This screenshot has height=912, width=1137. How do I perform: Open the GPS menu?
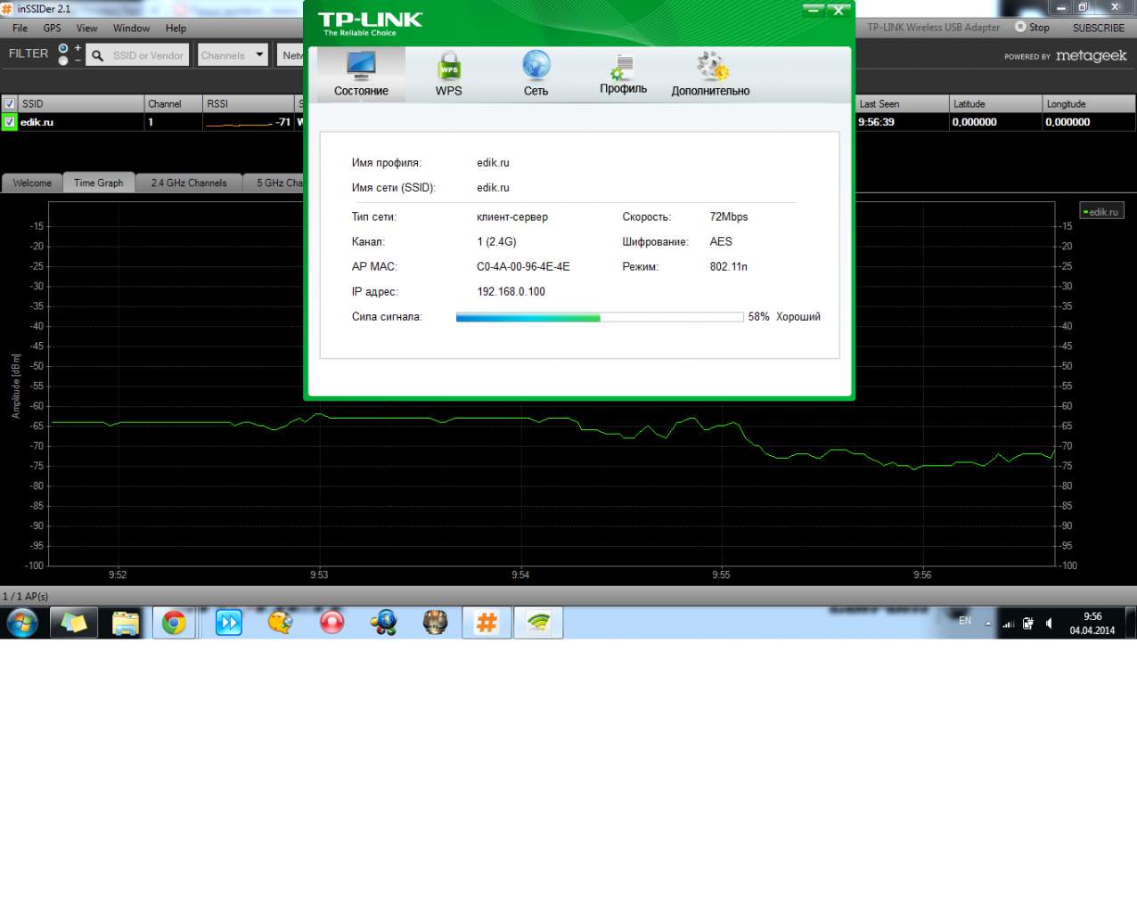click(53, 28)
